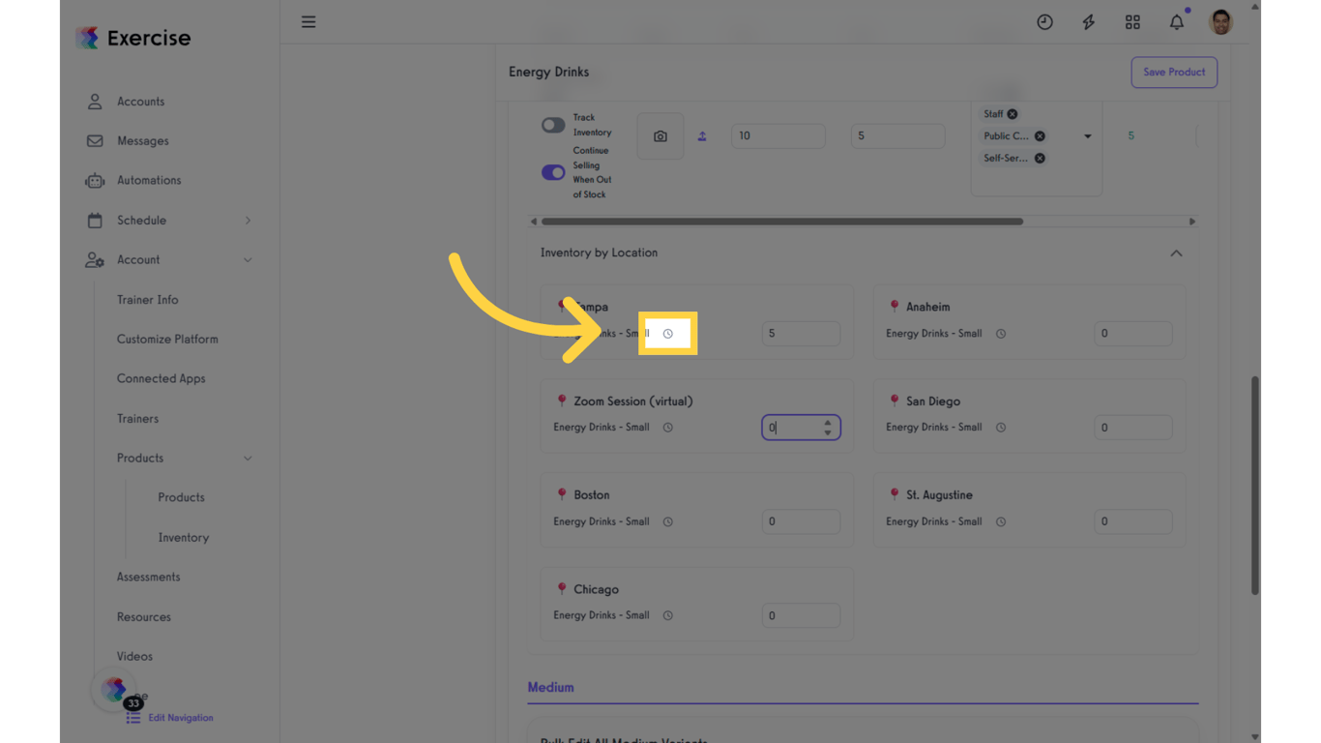Click the camera icon to add product image
The width and height of the screenshot is (1321, 743).
[660, 135]
